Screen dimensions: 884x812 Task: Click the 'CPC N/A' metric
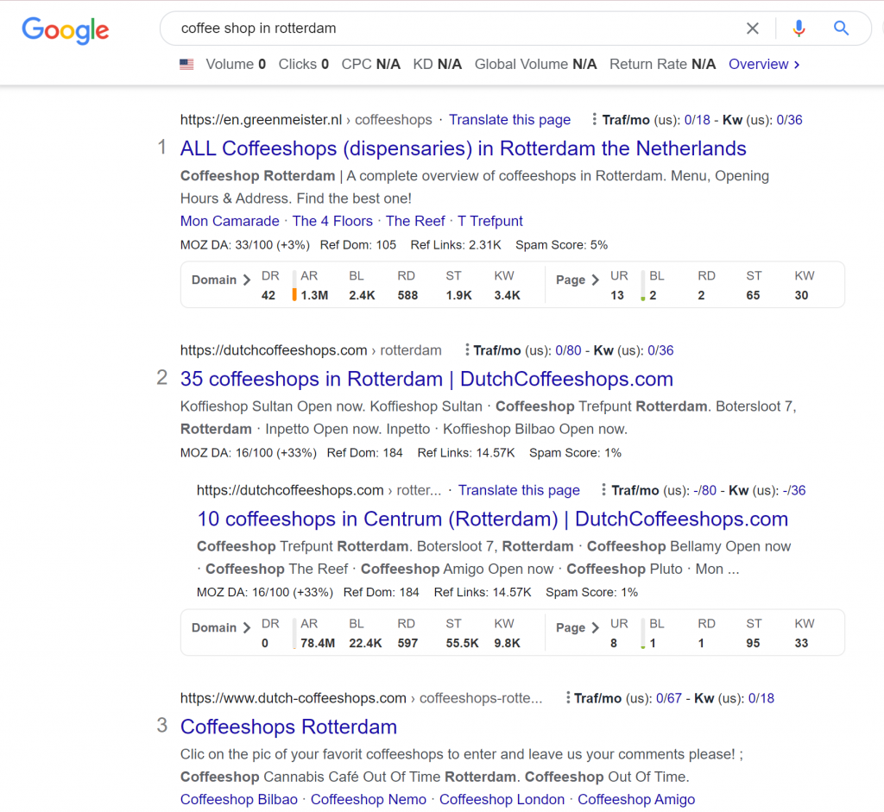371,64
